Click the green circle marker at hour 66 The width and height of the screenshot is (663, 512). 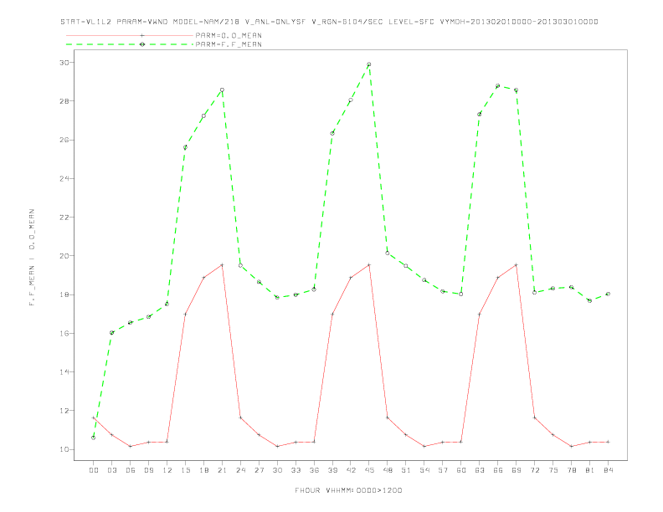coord(498,86)
